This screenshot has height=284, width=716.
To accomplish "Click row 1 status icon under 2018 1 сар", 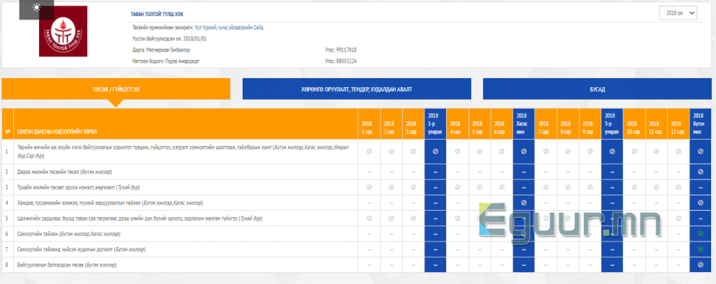I will 367,151.
